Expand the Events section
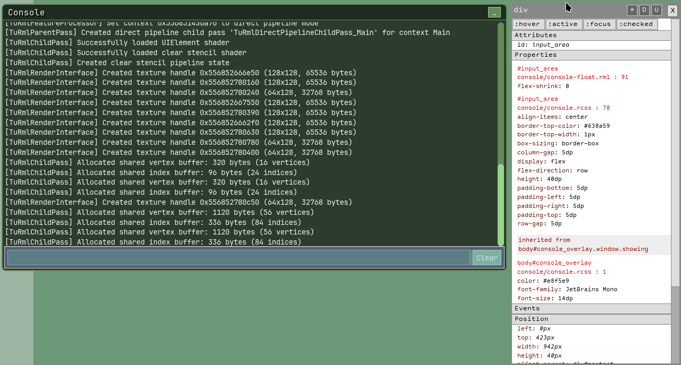This screenshot has width=681, height=365. [x=591, y=308]
